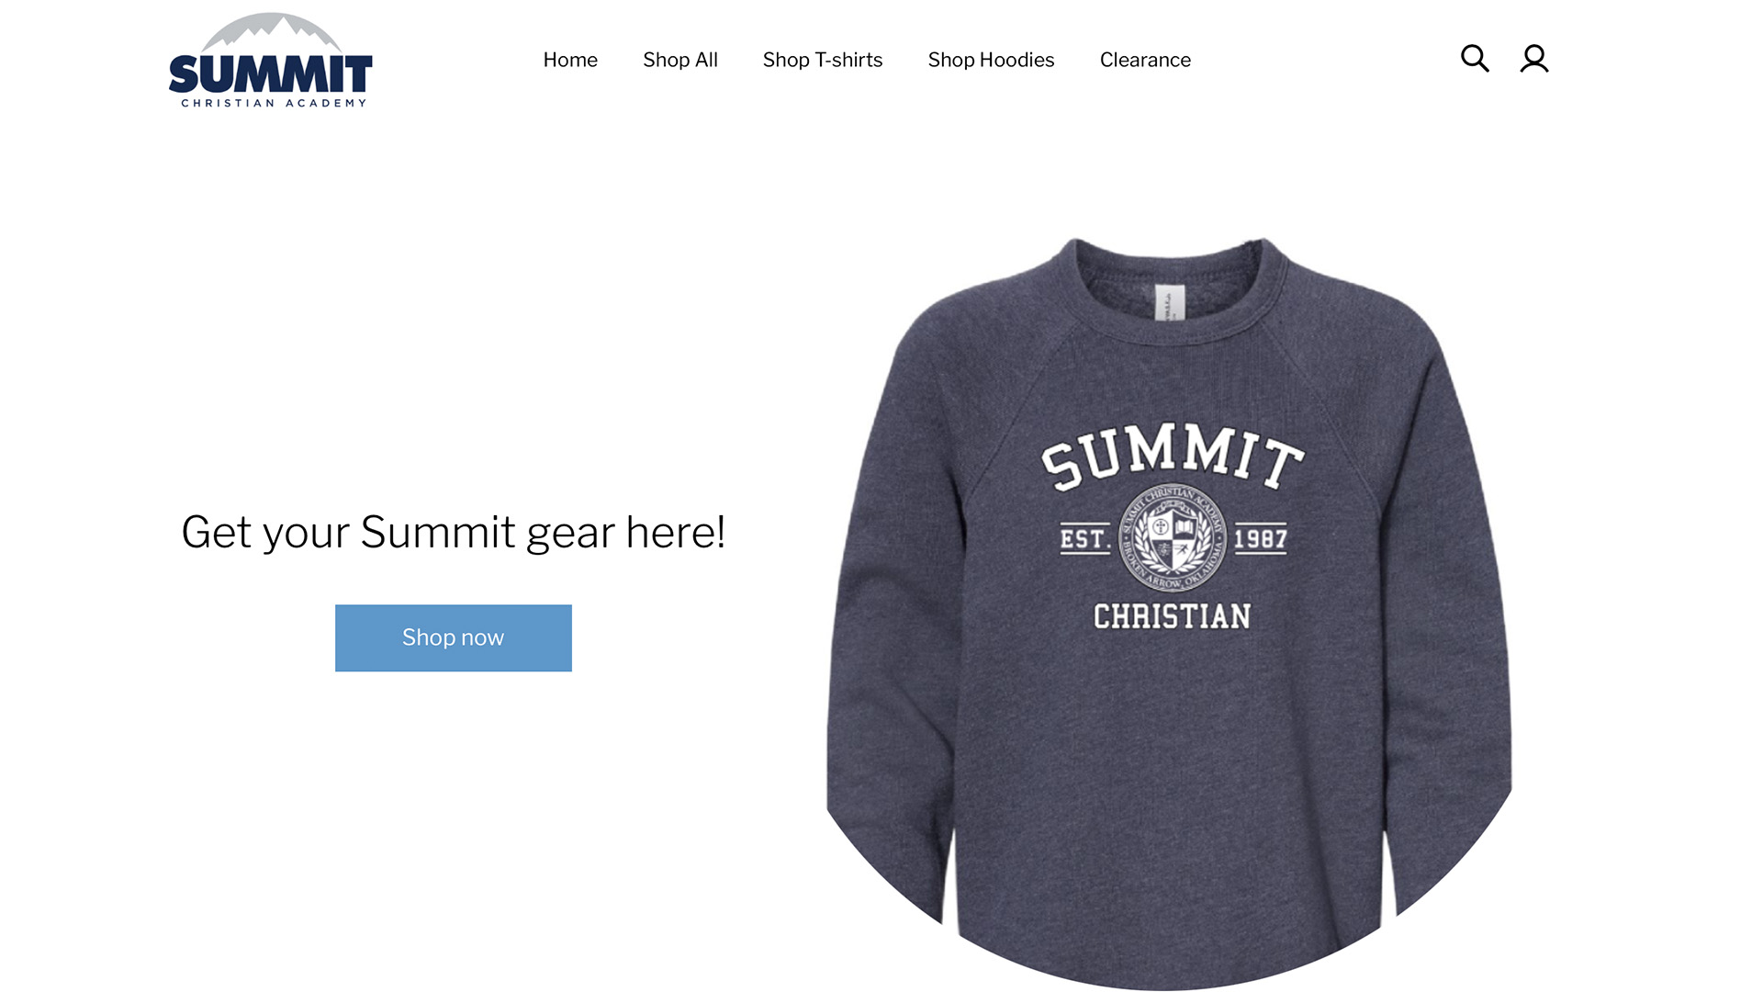Open the Shop T-shirts menu item
Viewport: 1763px width, 992px height.
[x=823, y=60]
